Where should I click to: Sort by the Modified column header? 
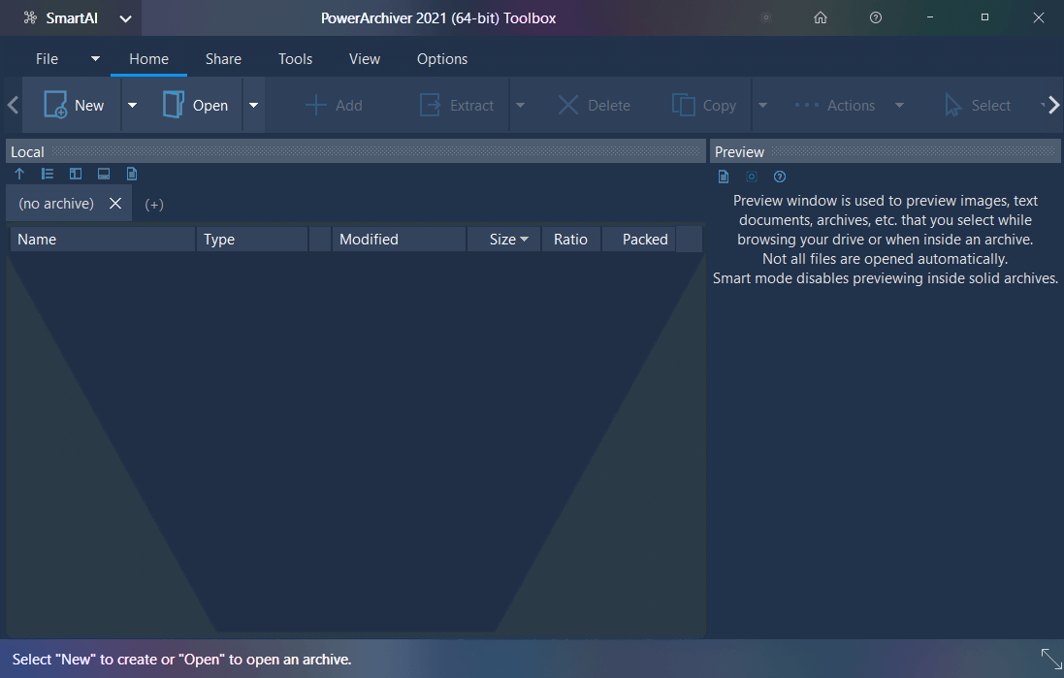[x=399, y=239]
